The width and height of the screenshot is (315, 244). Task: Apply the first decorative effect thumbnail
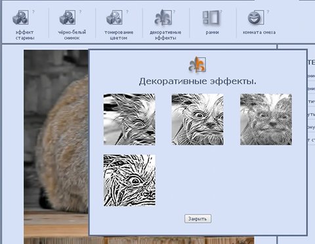(129, 119)
